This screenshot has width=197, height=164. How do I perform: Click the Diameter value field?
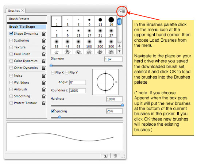(113, 59)
